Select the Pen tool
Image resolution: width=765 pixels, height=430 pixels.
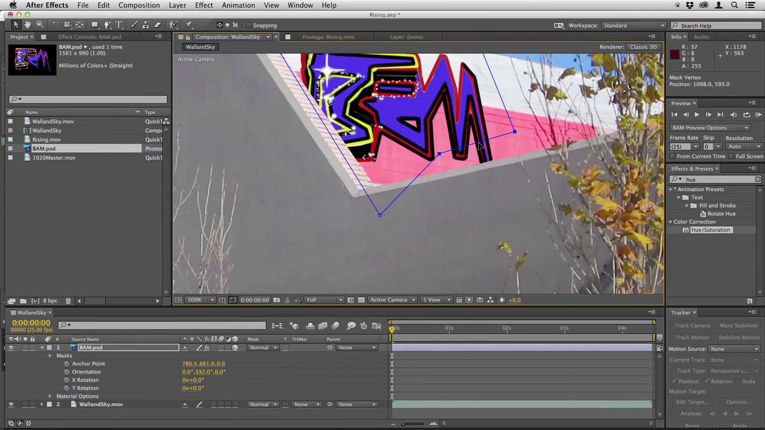pyautogui.click(x=107, y=25)
